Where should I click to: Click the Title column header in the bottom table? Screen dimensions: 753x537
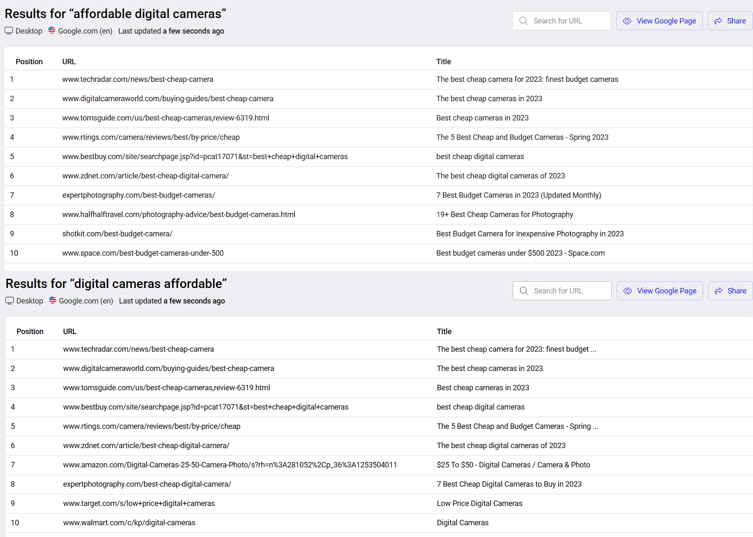[x=444, y=332]
